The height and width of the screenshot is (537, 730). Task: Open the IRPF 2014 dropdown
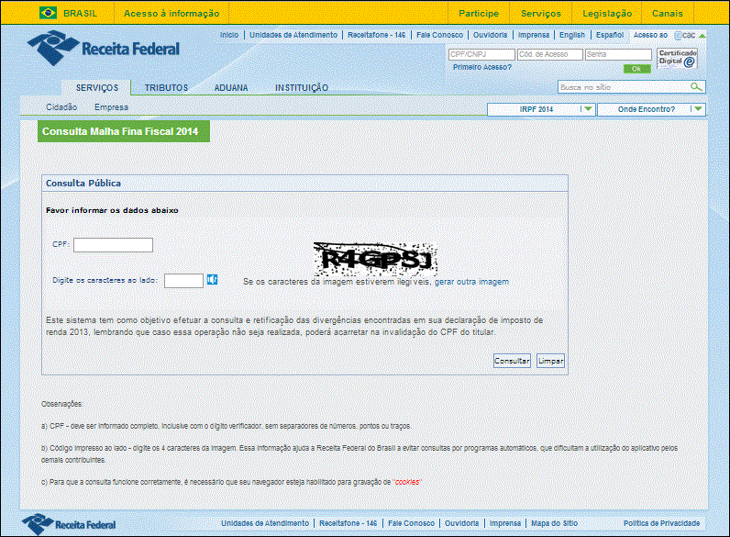click(541, 109)
